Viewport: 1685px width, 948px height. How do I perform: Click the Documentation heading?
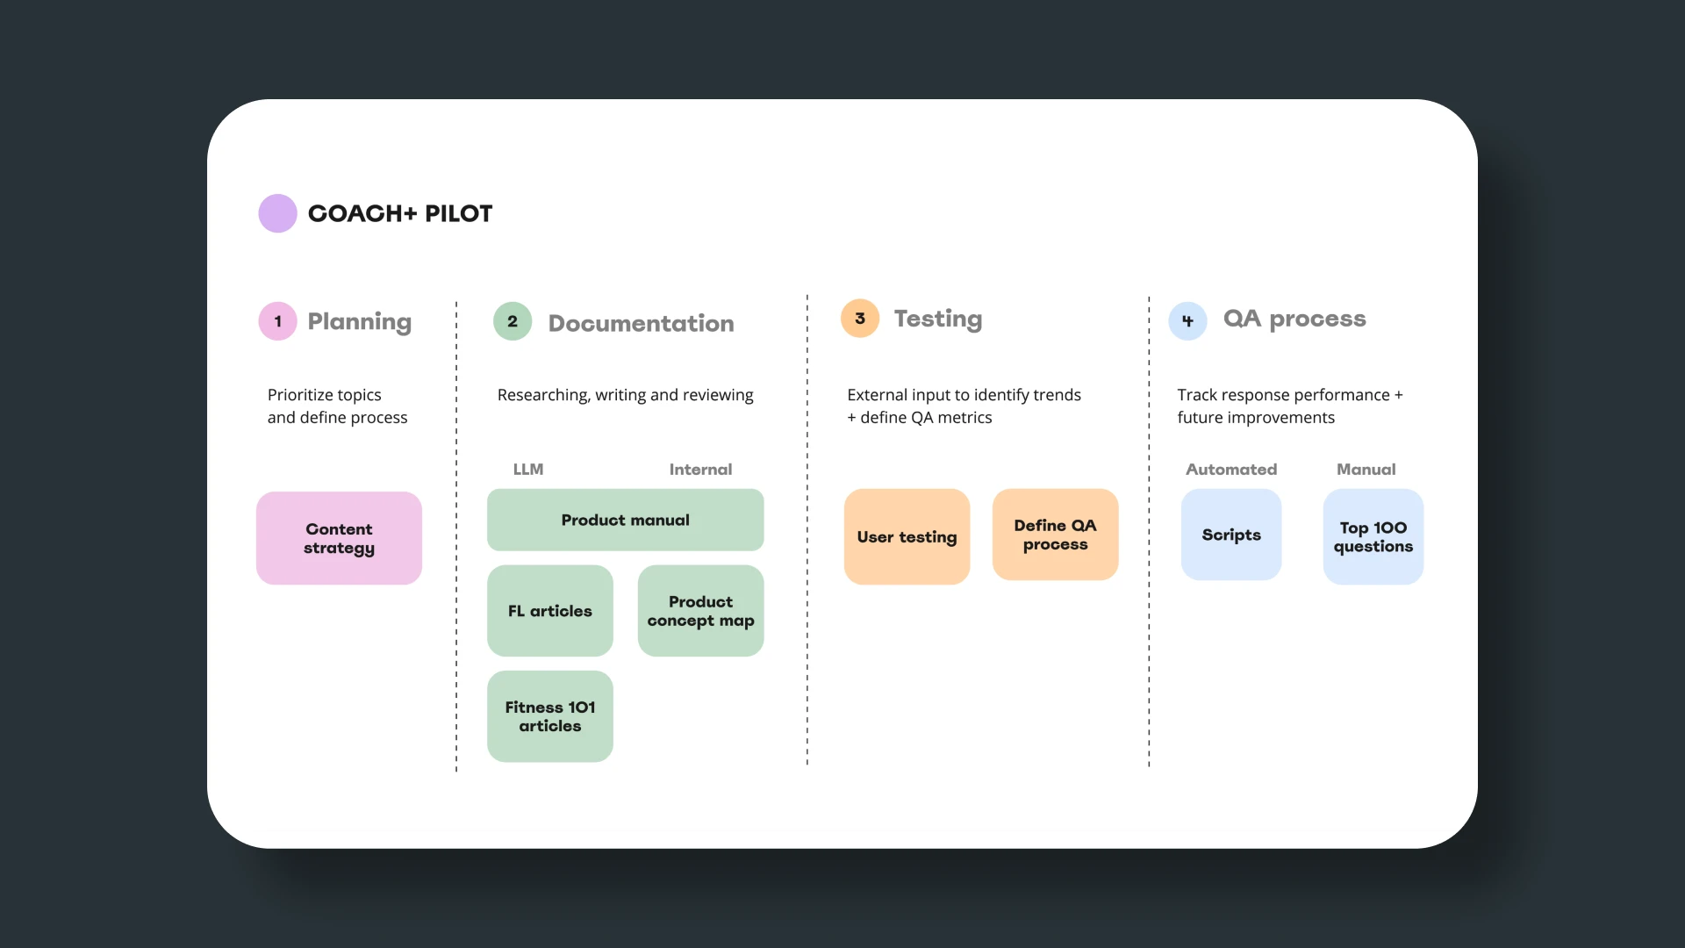pos(642,323)
